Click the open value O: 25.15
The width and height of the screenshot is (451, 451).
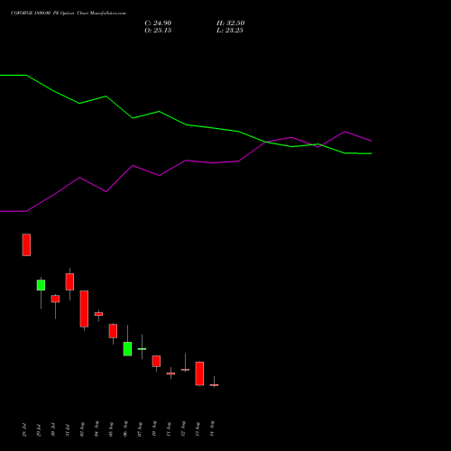coord(158,31)
